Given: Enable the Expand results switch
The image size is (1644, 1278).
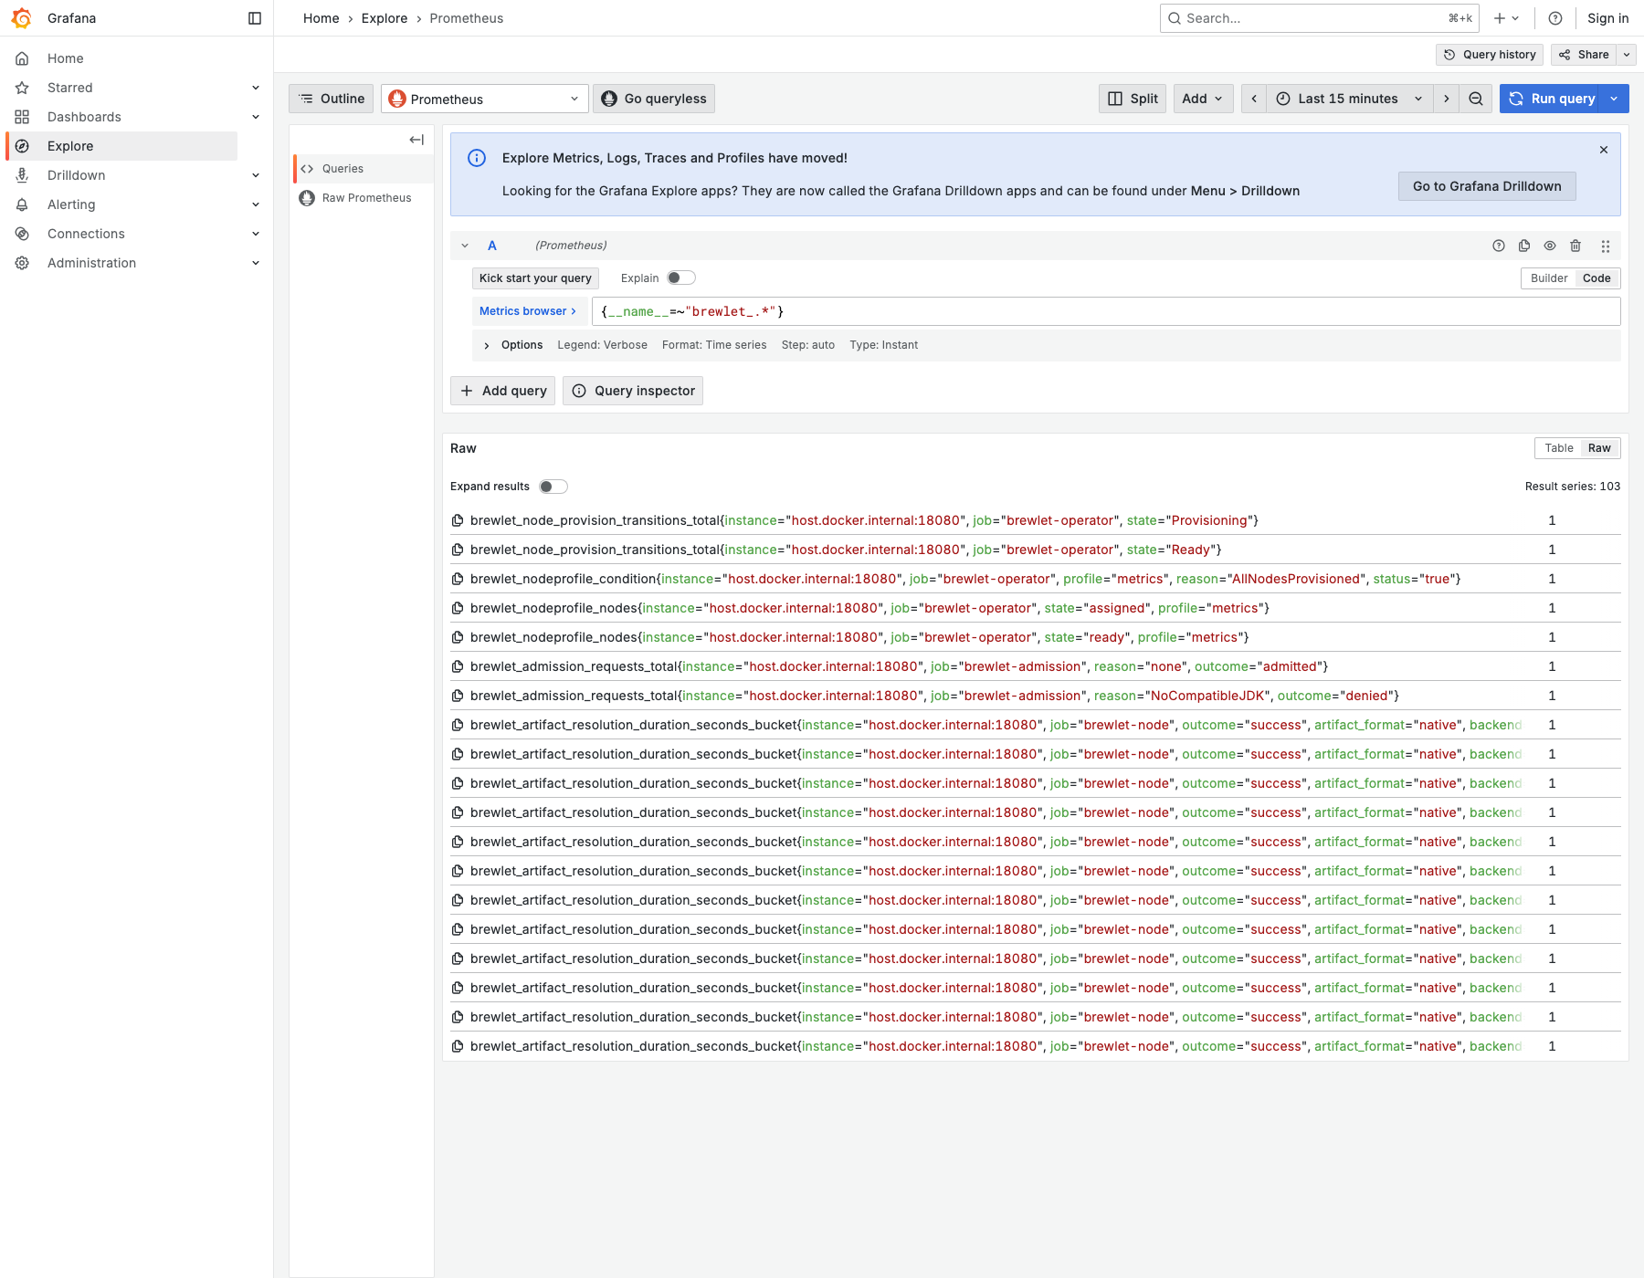Looking at the screenshot, I should click(x=553, y=487).
